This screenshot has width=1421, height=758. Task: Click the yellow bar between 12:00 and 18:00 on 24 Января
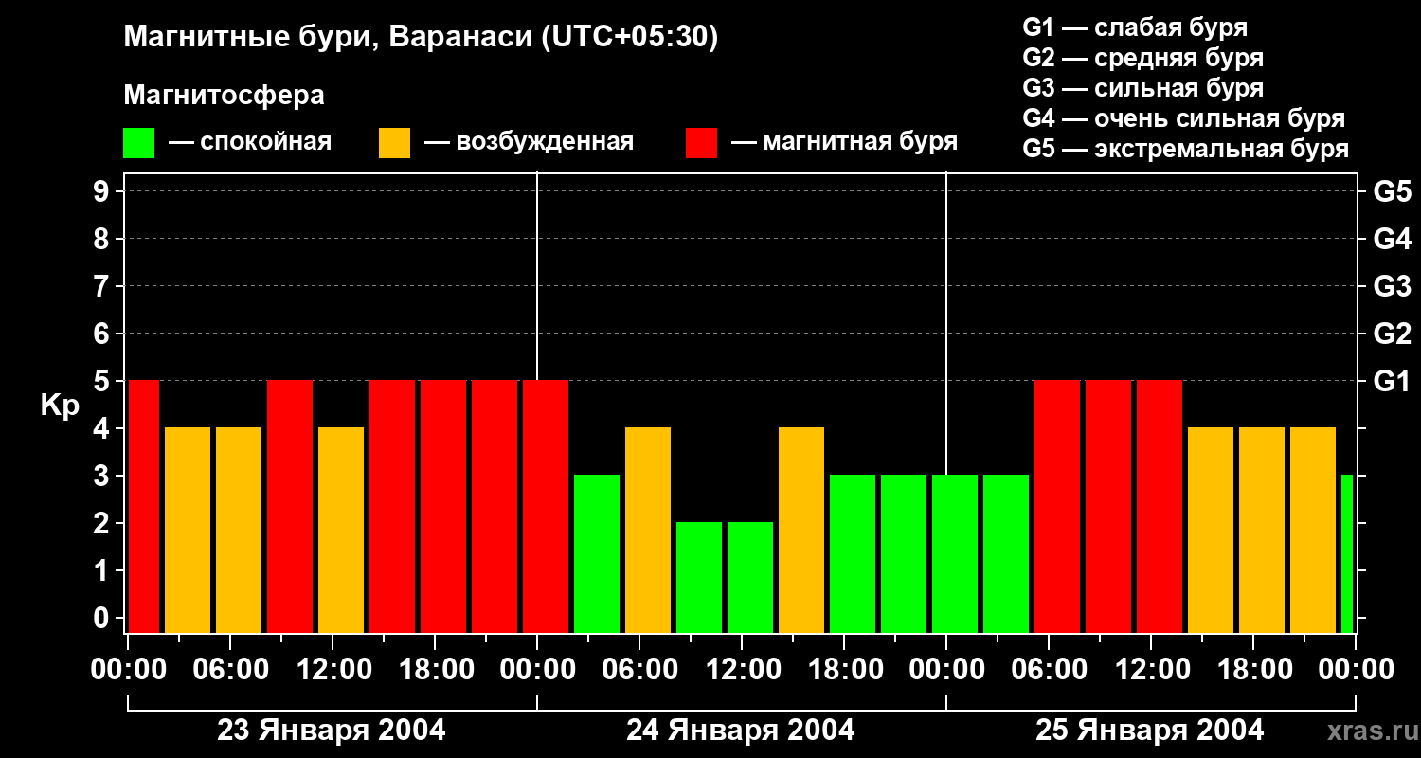[801, 531]
